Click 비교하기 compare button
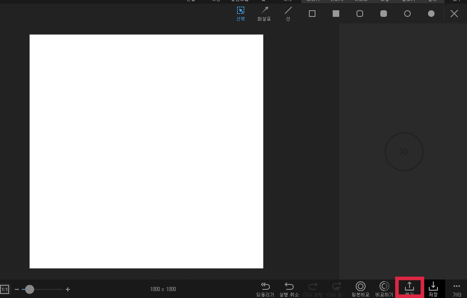The height and width of the screenshot is (298, 467). coord(384,289)
